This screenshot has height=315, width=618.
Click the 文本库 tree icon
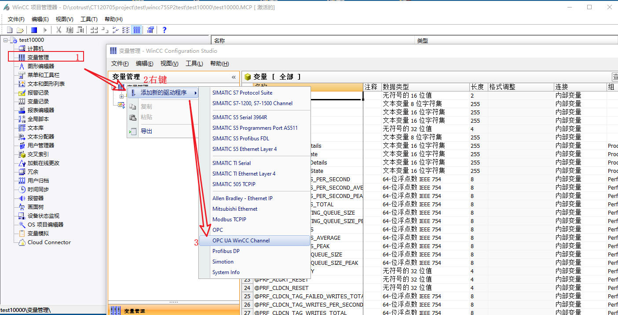click(x=22, y=128)
